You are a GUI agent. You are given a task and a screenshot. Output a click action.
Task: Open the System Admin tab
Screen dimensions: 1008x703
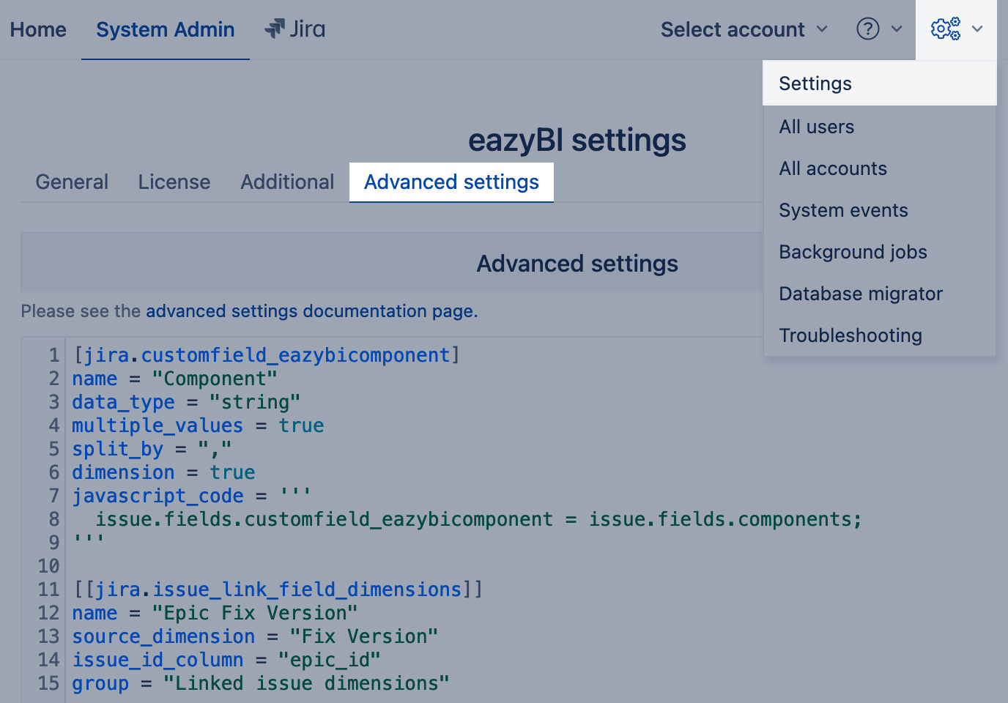166,29
